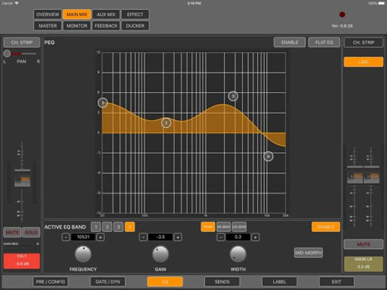Click the FLAT EQ button
387x290 pixels.
(x=324, y=42)
